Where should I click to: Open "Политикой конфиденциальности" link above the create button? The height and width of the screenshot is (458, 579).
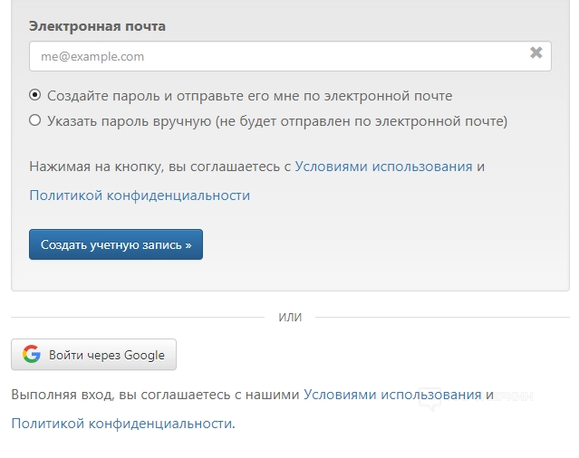click(x=140, y=195)
